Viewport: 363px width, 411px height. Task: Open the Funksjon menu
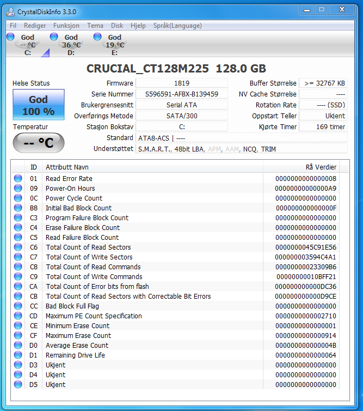pos(66,26)
